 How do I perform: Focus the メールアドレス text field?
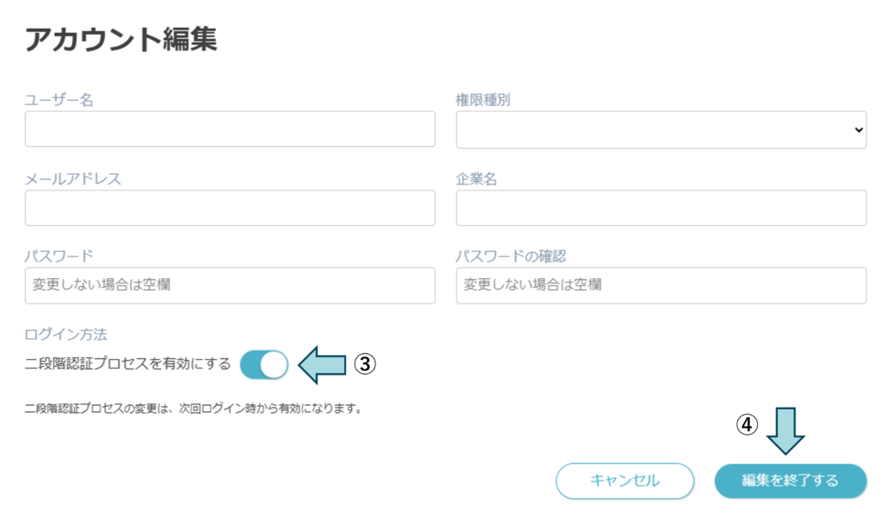229,209
